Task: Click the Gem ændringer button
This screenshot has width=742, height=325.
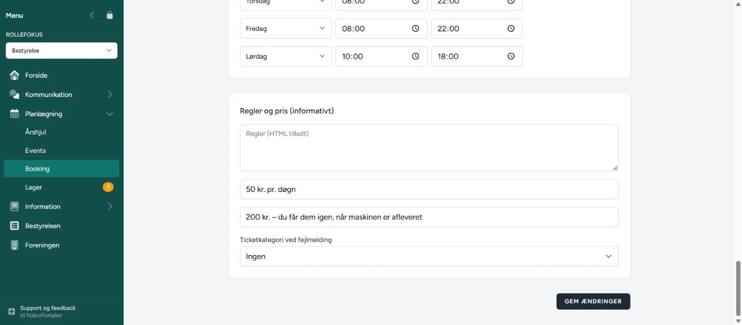Action: (x=593, y=301)
